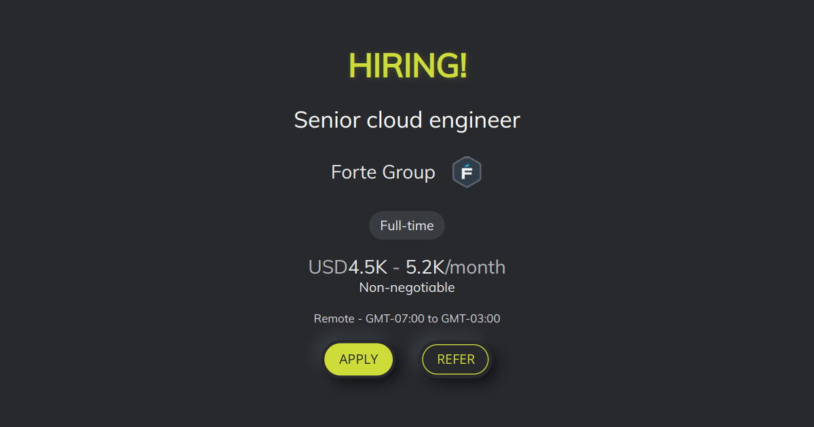Select the outlined REFER button

click(x=455, y=359)
